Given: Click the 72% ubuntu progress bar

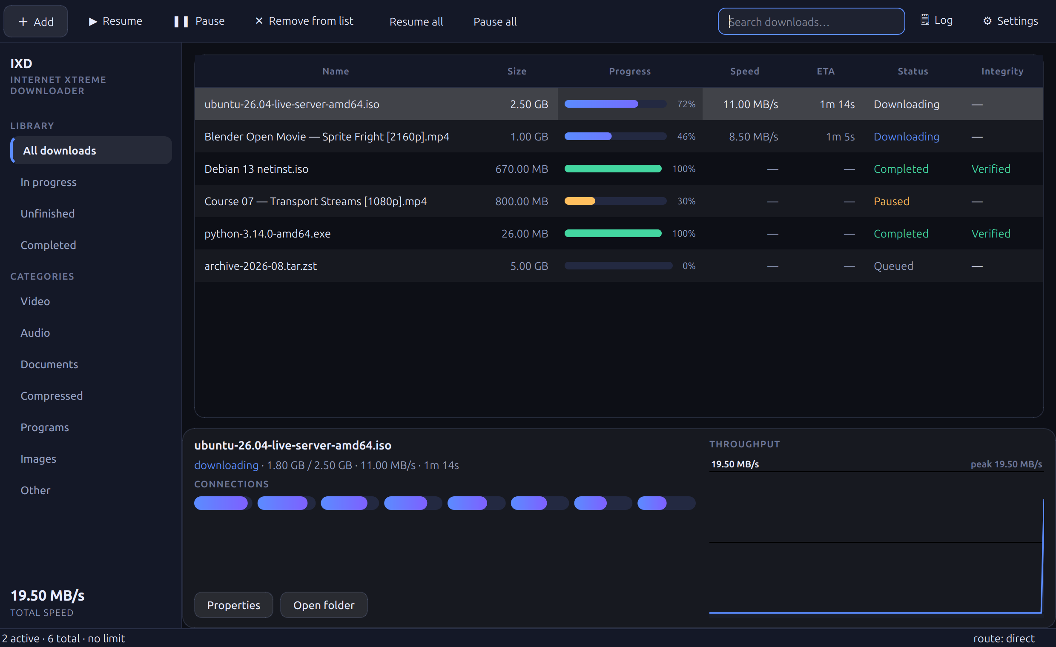Looking at the screenshot, I should pos(615,104).
